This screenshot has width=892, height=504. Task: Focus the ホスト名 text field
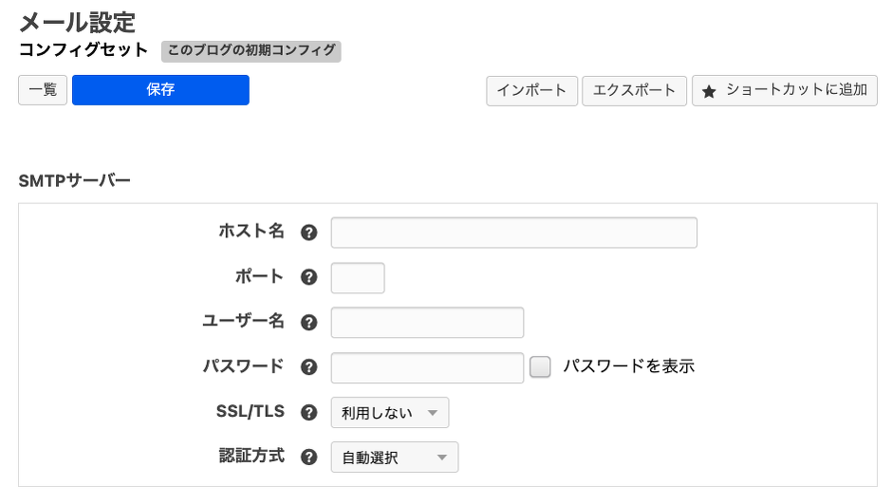[x=513, y=233]
